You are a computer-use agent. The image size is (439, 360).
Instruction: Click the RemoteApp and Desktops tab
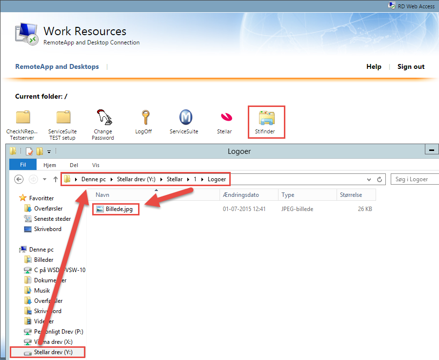click(x=57, y=66)
